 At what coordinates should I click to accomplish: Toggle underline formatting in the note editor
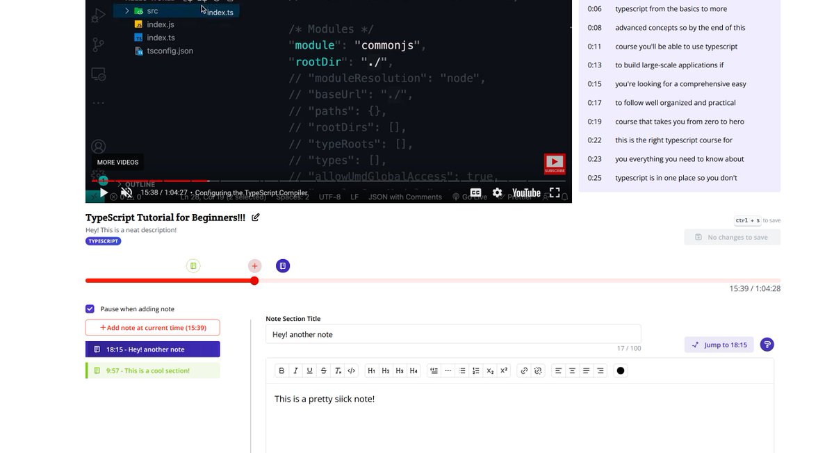coord(309,371)
